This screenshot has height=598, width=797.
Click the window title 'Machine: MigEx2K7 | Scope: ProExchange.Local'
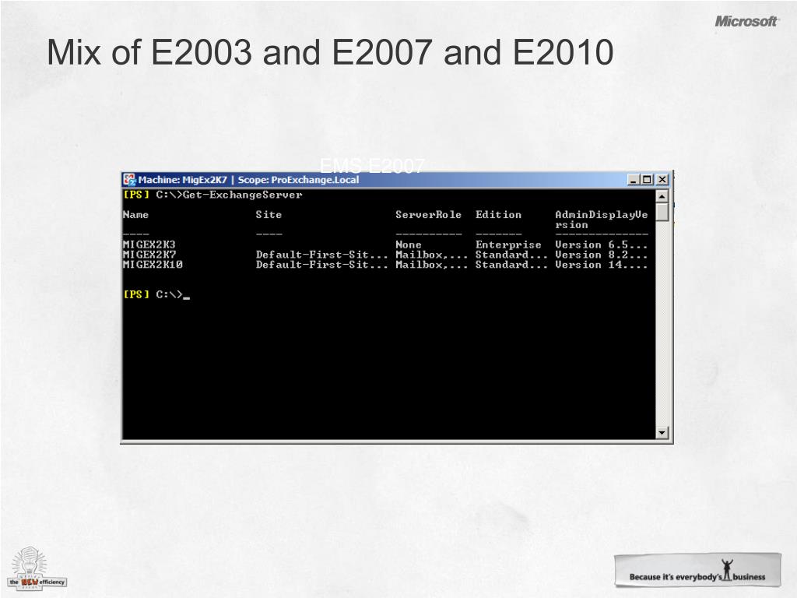click(248, 180)
